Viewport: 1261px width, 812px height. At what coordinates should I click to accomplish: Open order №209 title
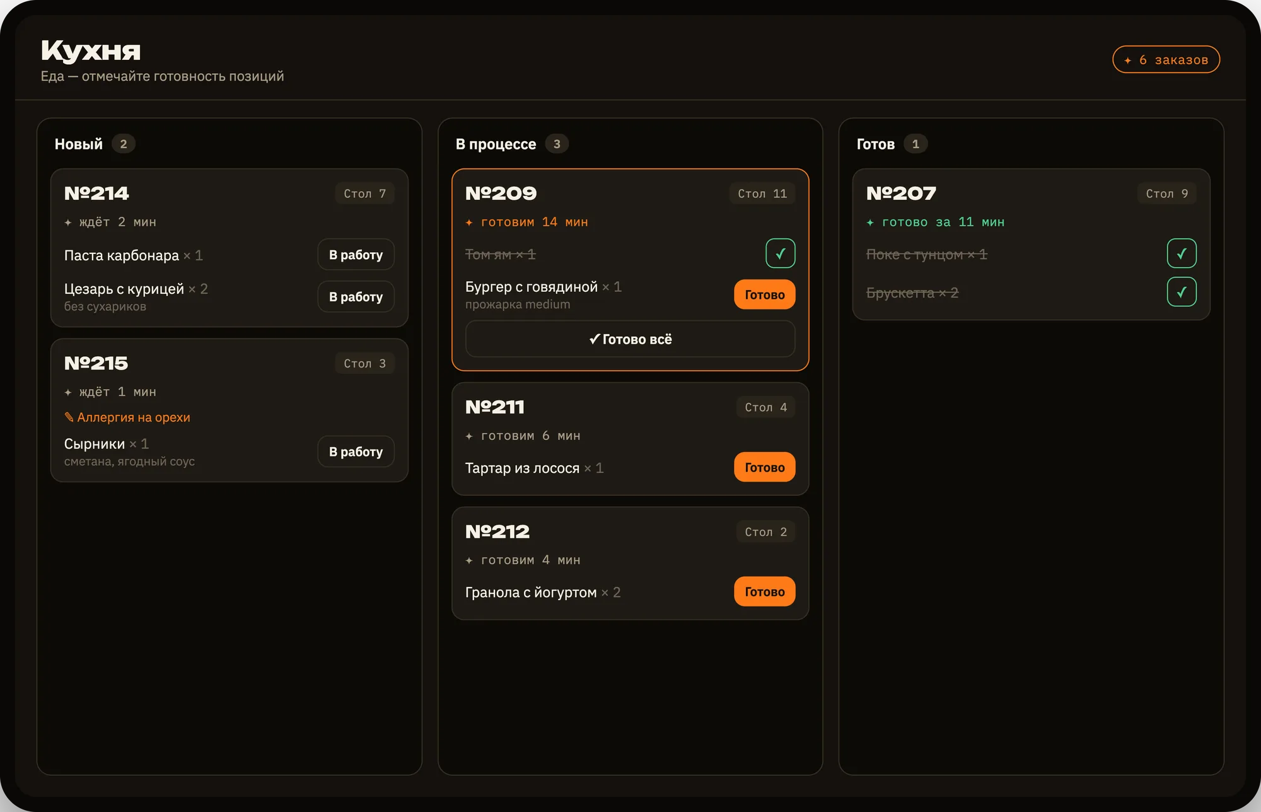[501, 194]
